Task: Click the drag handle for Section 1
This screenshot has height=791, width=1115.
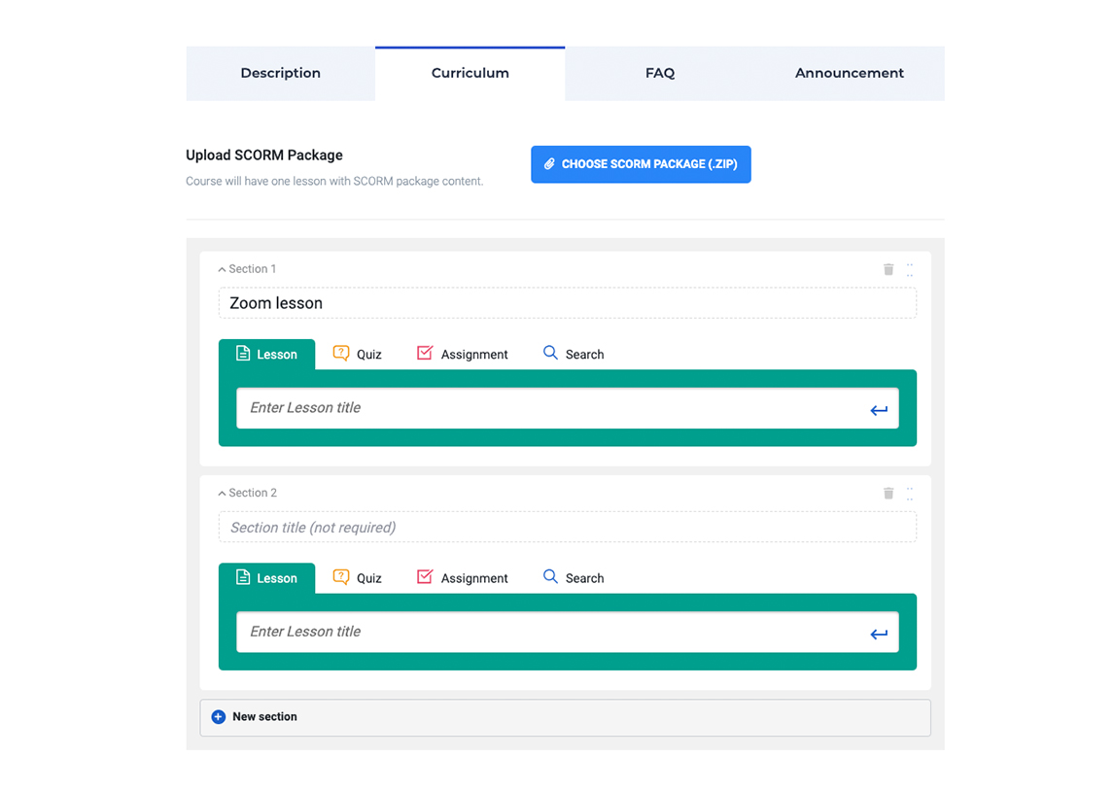Action: [x=910, y=270]
